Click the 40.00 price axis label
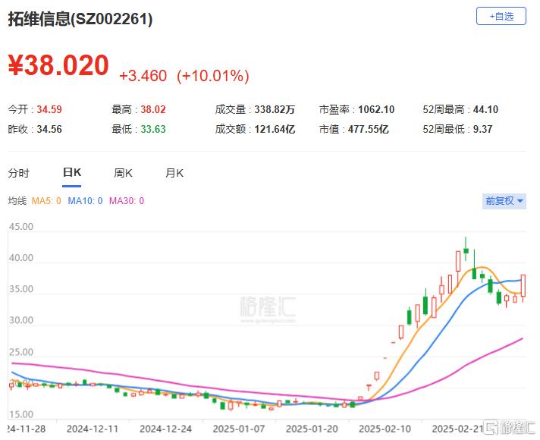The image size is (540, 440). pyautogui.click(x=21, y=258)
